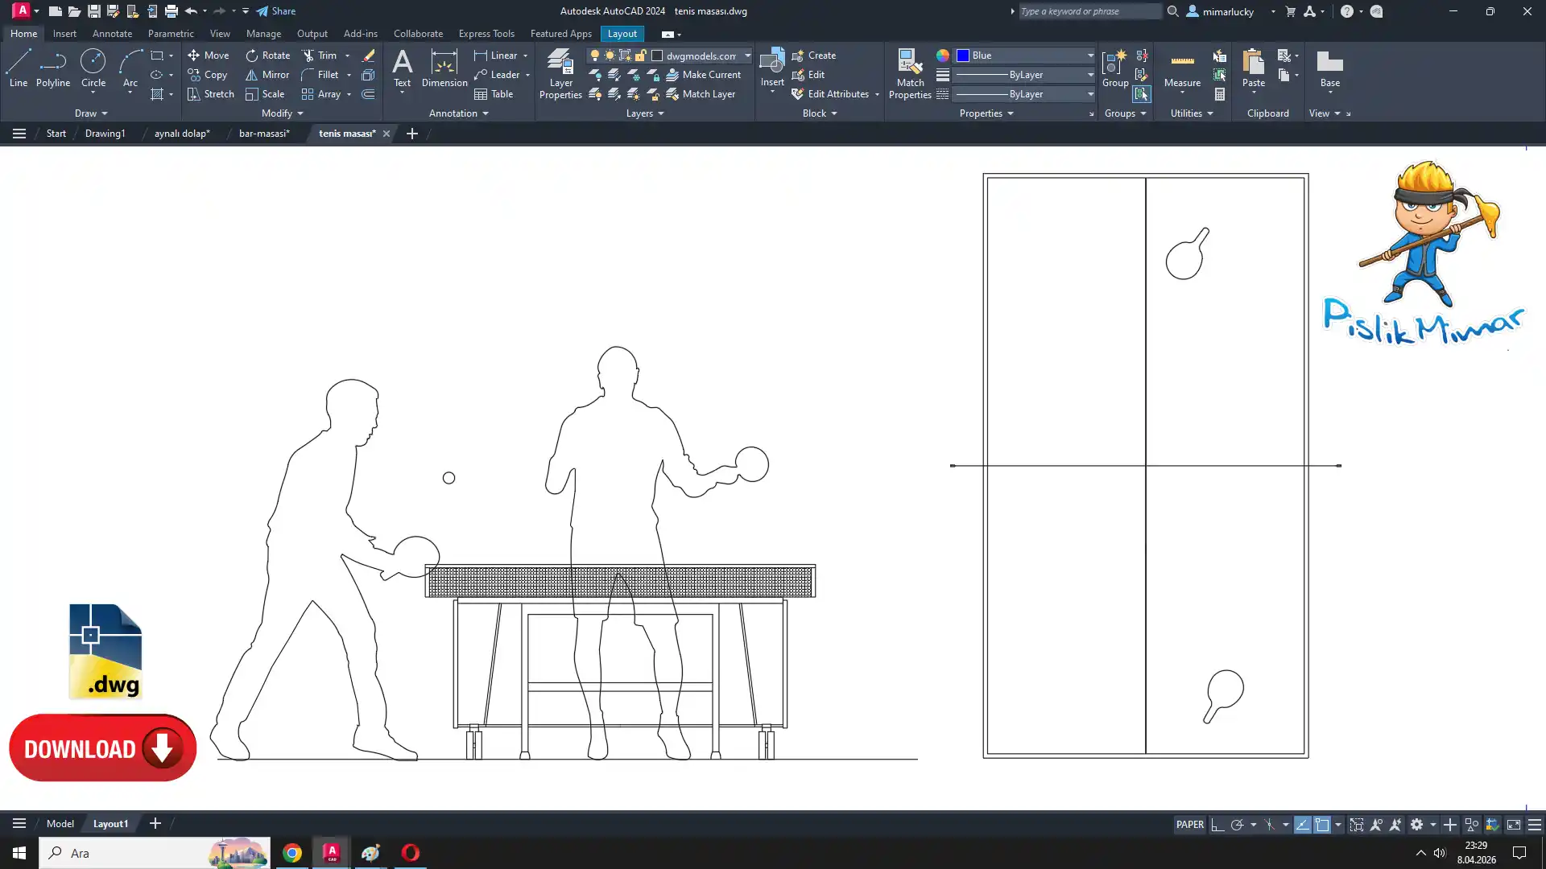Select the Polyline tool
The height and width of the screenshot is (869, 1546).
click(52, 68)
